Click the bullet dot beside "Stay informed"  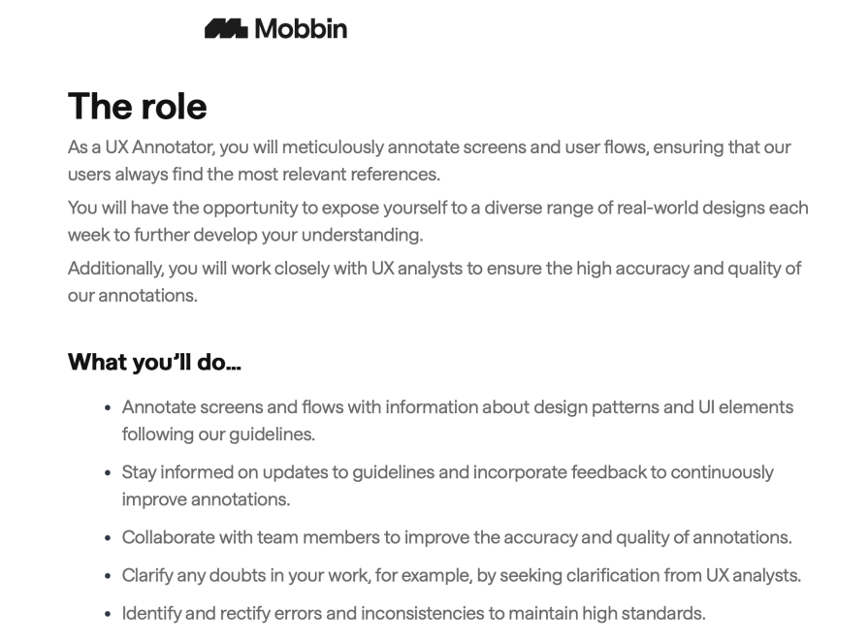[x=107, y=473]
